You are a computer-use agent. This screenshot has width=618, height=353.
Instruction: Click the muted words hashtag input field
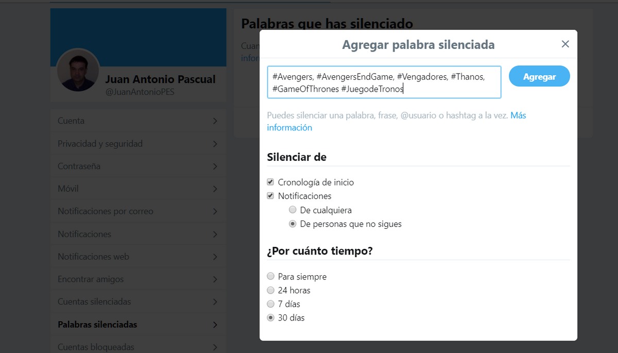point(384,82)
